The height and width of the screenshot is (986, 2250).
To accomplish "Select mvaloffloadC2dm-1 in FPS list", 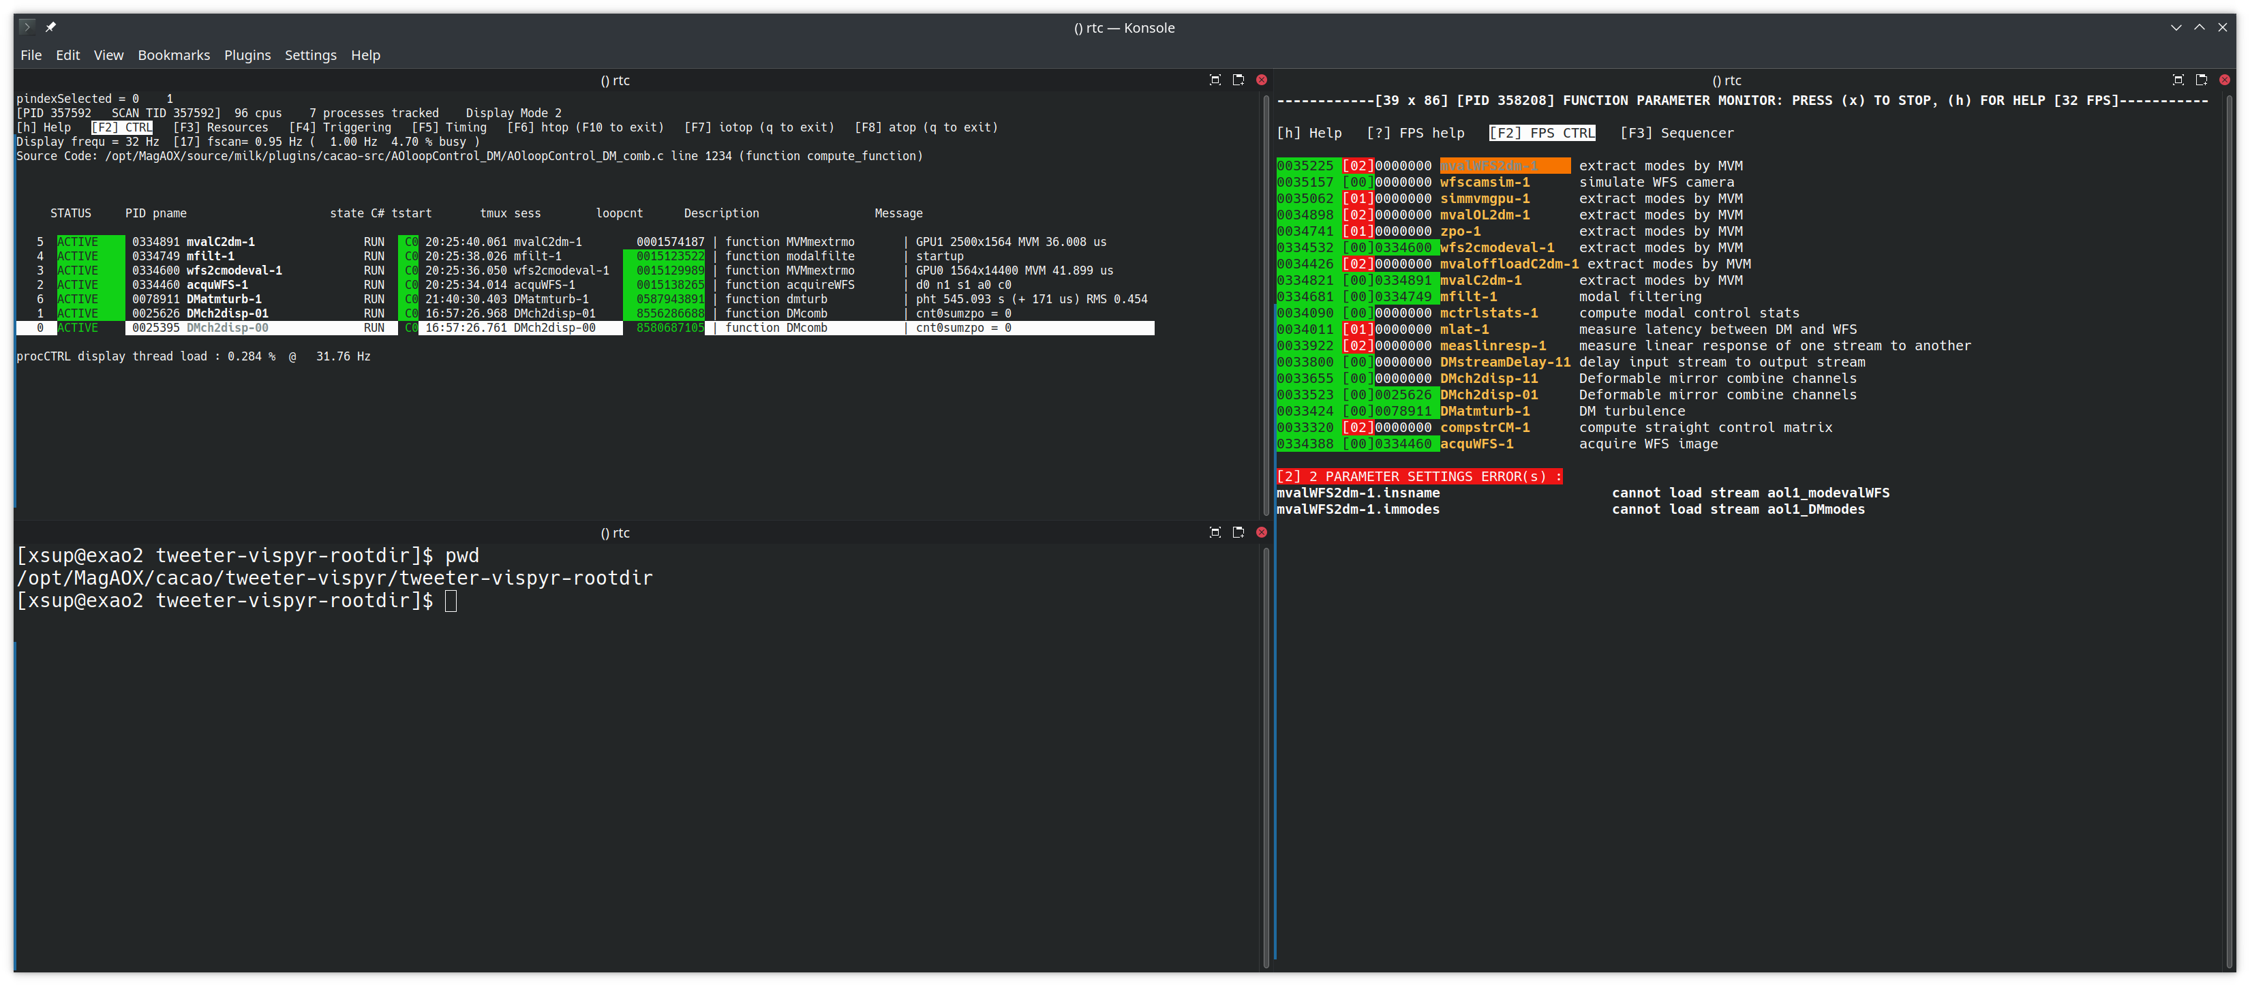I will (x=1509, y=264).
